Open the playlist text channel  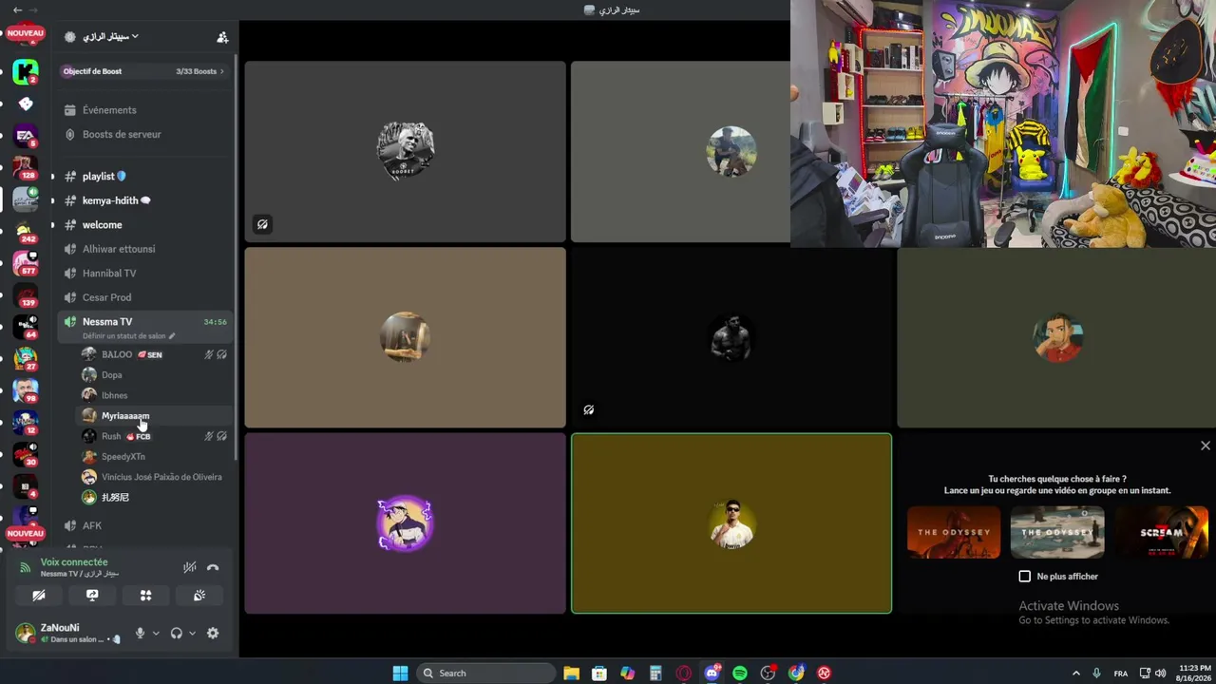click(145, 177)
